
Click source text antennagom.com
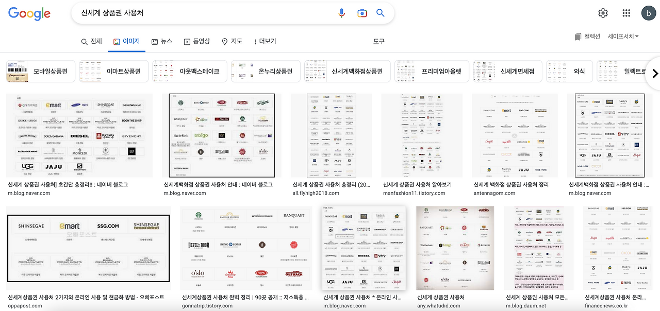coord(494,193)
